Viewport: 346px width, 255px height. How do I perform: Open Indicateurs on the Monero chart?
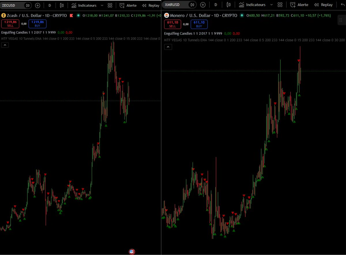point(252,5)
